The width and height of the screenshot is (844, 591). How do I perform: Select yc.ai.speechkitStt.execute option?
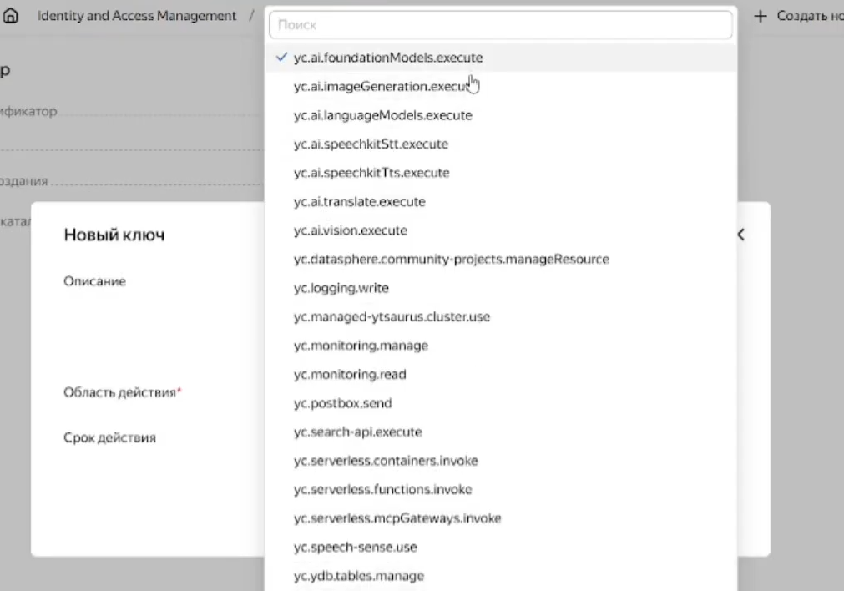pos(371,144)
